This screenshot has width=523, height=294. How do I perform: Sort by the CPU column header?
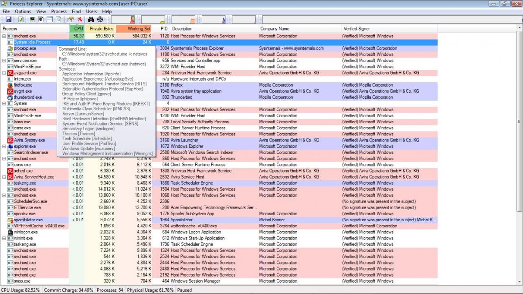[x=77, y=29]
